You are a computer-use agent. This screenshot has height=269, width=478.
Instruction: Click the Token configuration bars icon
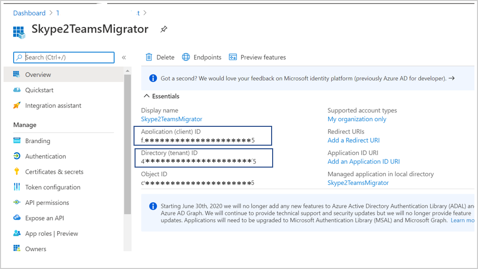pos(17,187)
